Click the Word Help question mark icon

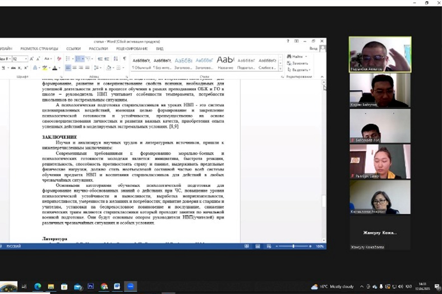[x=288, y=41]
